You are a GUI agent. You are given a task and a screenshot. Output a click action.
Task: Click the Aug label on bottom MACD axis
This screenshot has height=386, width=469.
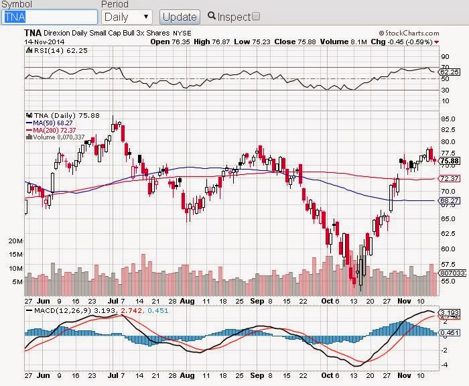[187, 375]
